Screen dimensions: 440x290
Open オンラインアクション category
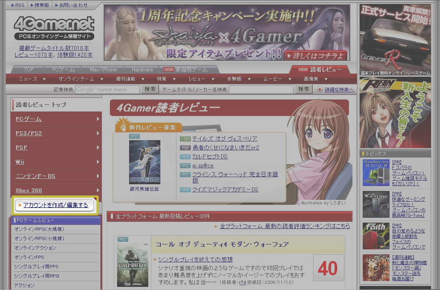pos(35,248)
